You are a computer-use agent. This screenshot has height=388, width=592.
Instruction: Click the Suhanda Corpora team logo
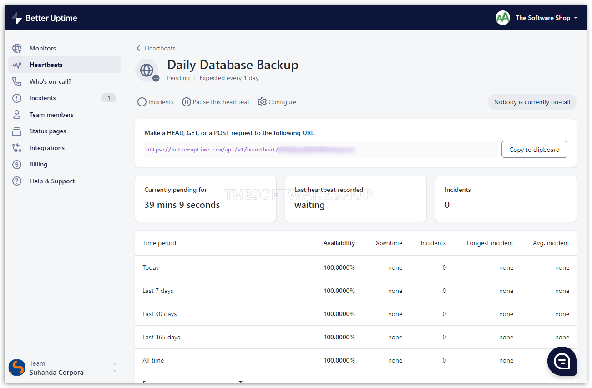17,368
